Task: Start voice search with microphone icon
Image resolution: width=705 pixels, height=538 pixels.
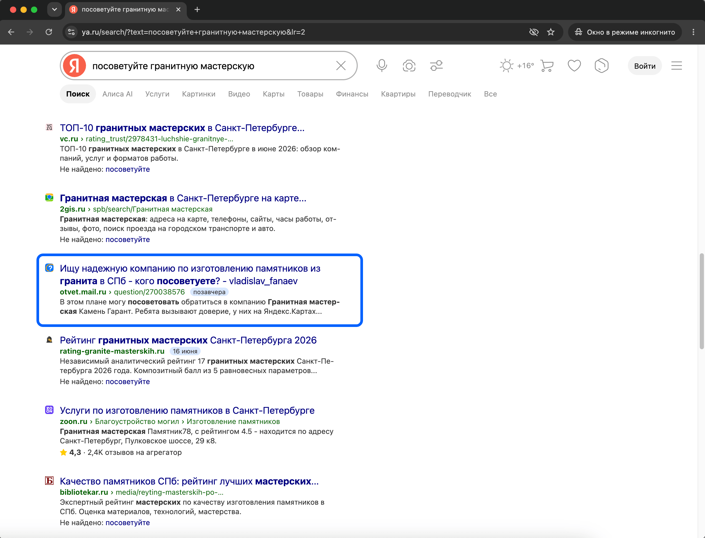Action: coord(382,66)
